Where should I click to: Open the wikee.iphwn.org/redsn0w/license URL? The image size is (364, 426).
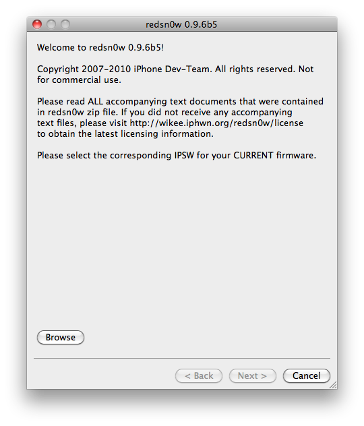pyautogui.click(x=216, y=123)
